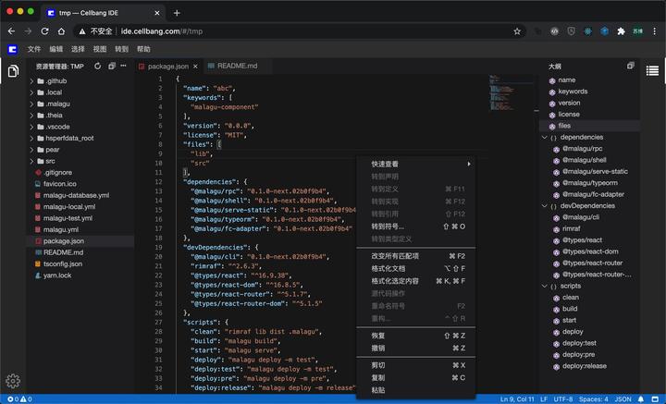Collapse devDependencies node in outline

tap(545, 206)
